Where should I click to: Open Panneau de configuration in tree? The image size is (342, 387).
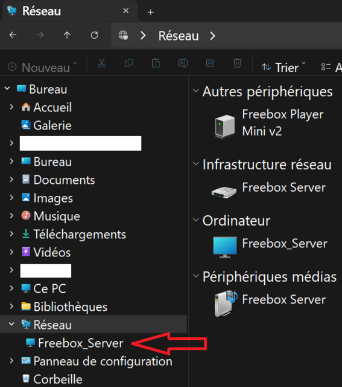(x=103, y=362)
